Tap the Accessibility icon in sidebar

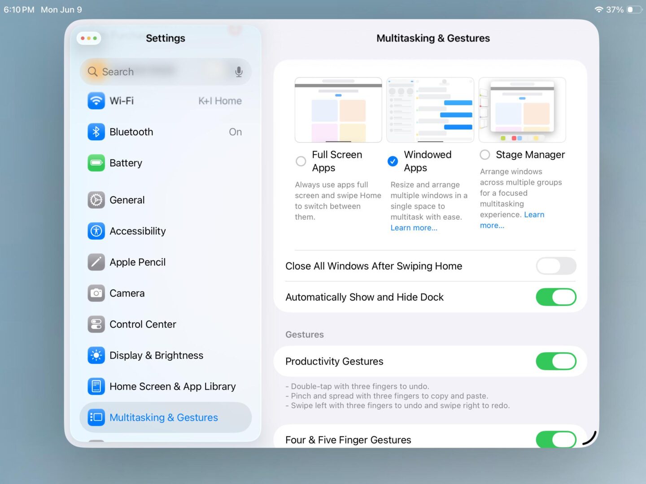96,231
